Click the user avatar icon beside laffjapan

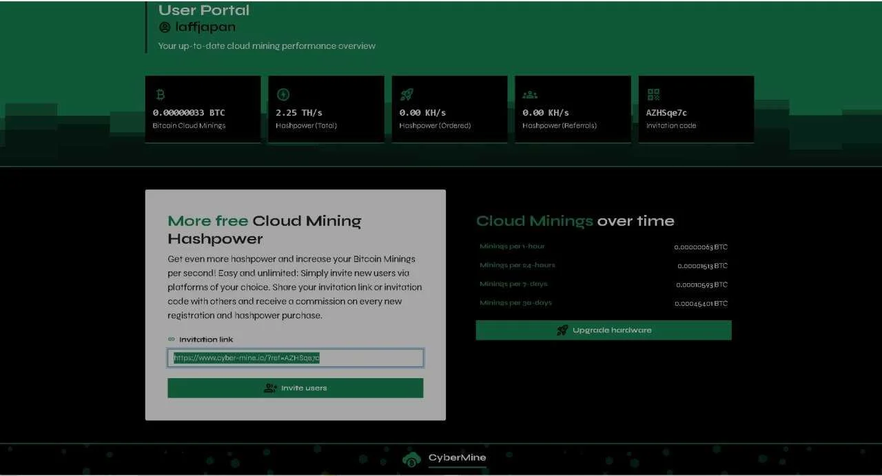(165, 28)
